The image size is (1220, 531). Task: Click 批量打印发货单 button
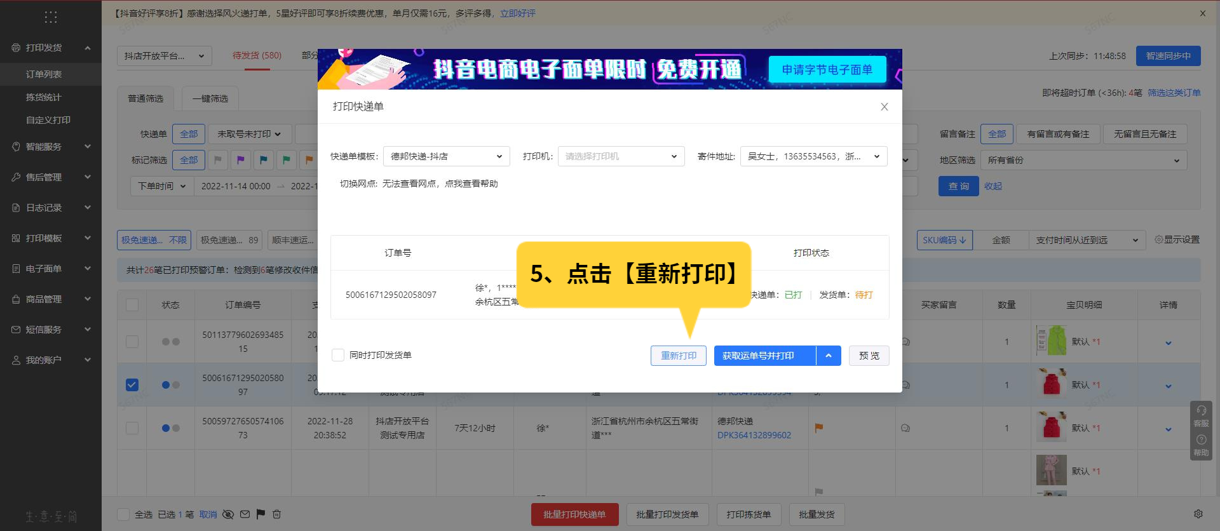pyautogui.click(x=667, y=514)
